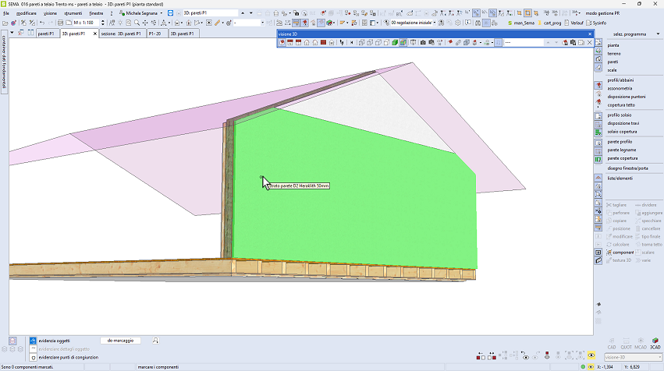Click the undo arrow in the toolbar
This screenshot has height=371, width=664.
click(x=41, y=23)
